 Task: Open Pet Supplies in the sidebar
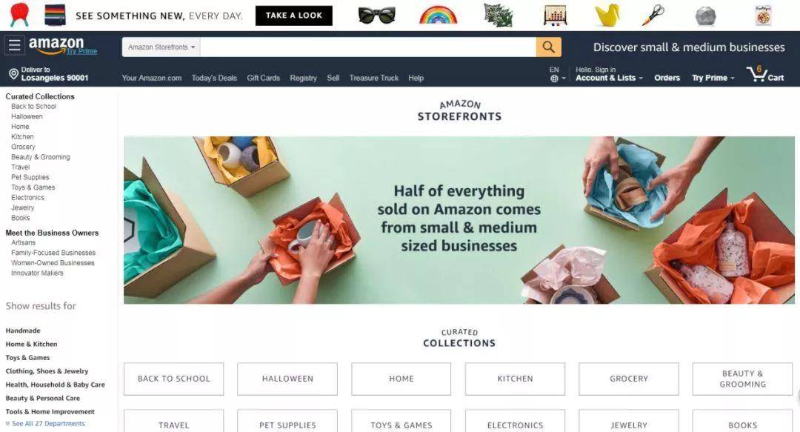30,177
